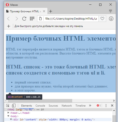Image resolution: width=118 pixels, height=122 pixels.
Task: Select the Пример блочных HTML page tab
Action: click(26, 11)
